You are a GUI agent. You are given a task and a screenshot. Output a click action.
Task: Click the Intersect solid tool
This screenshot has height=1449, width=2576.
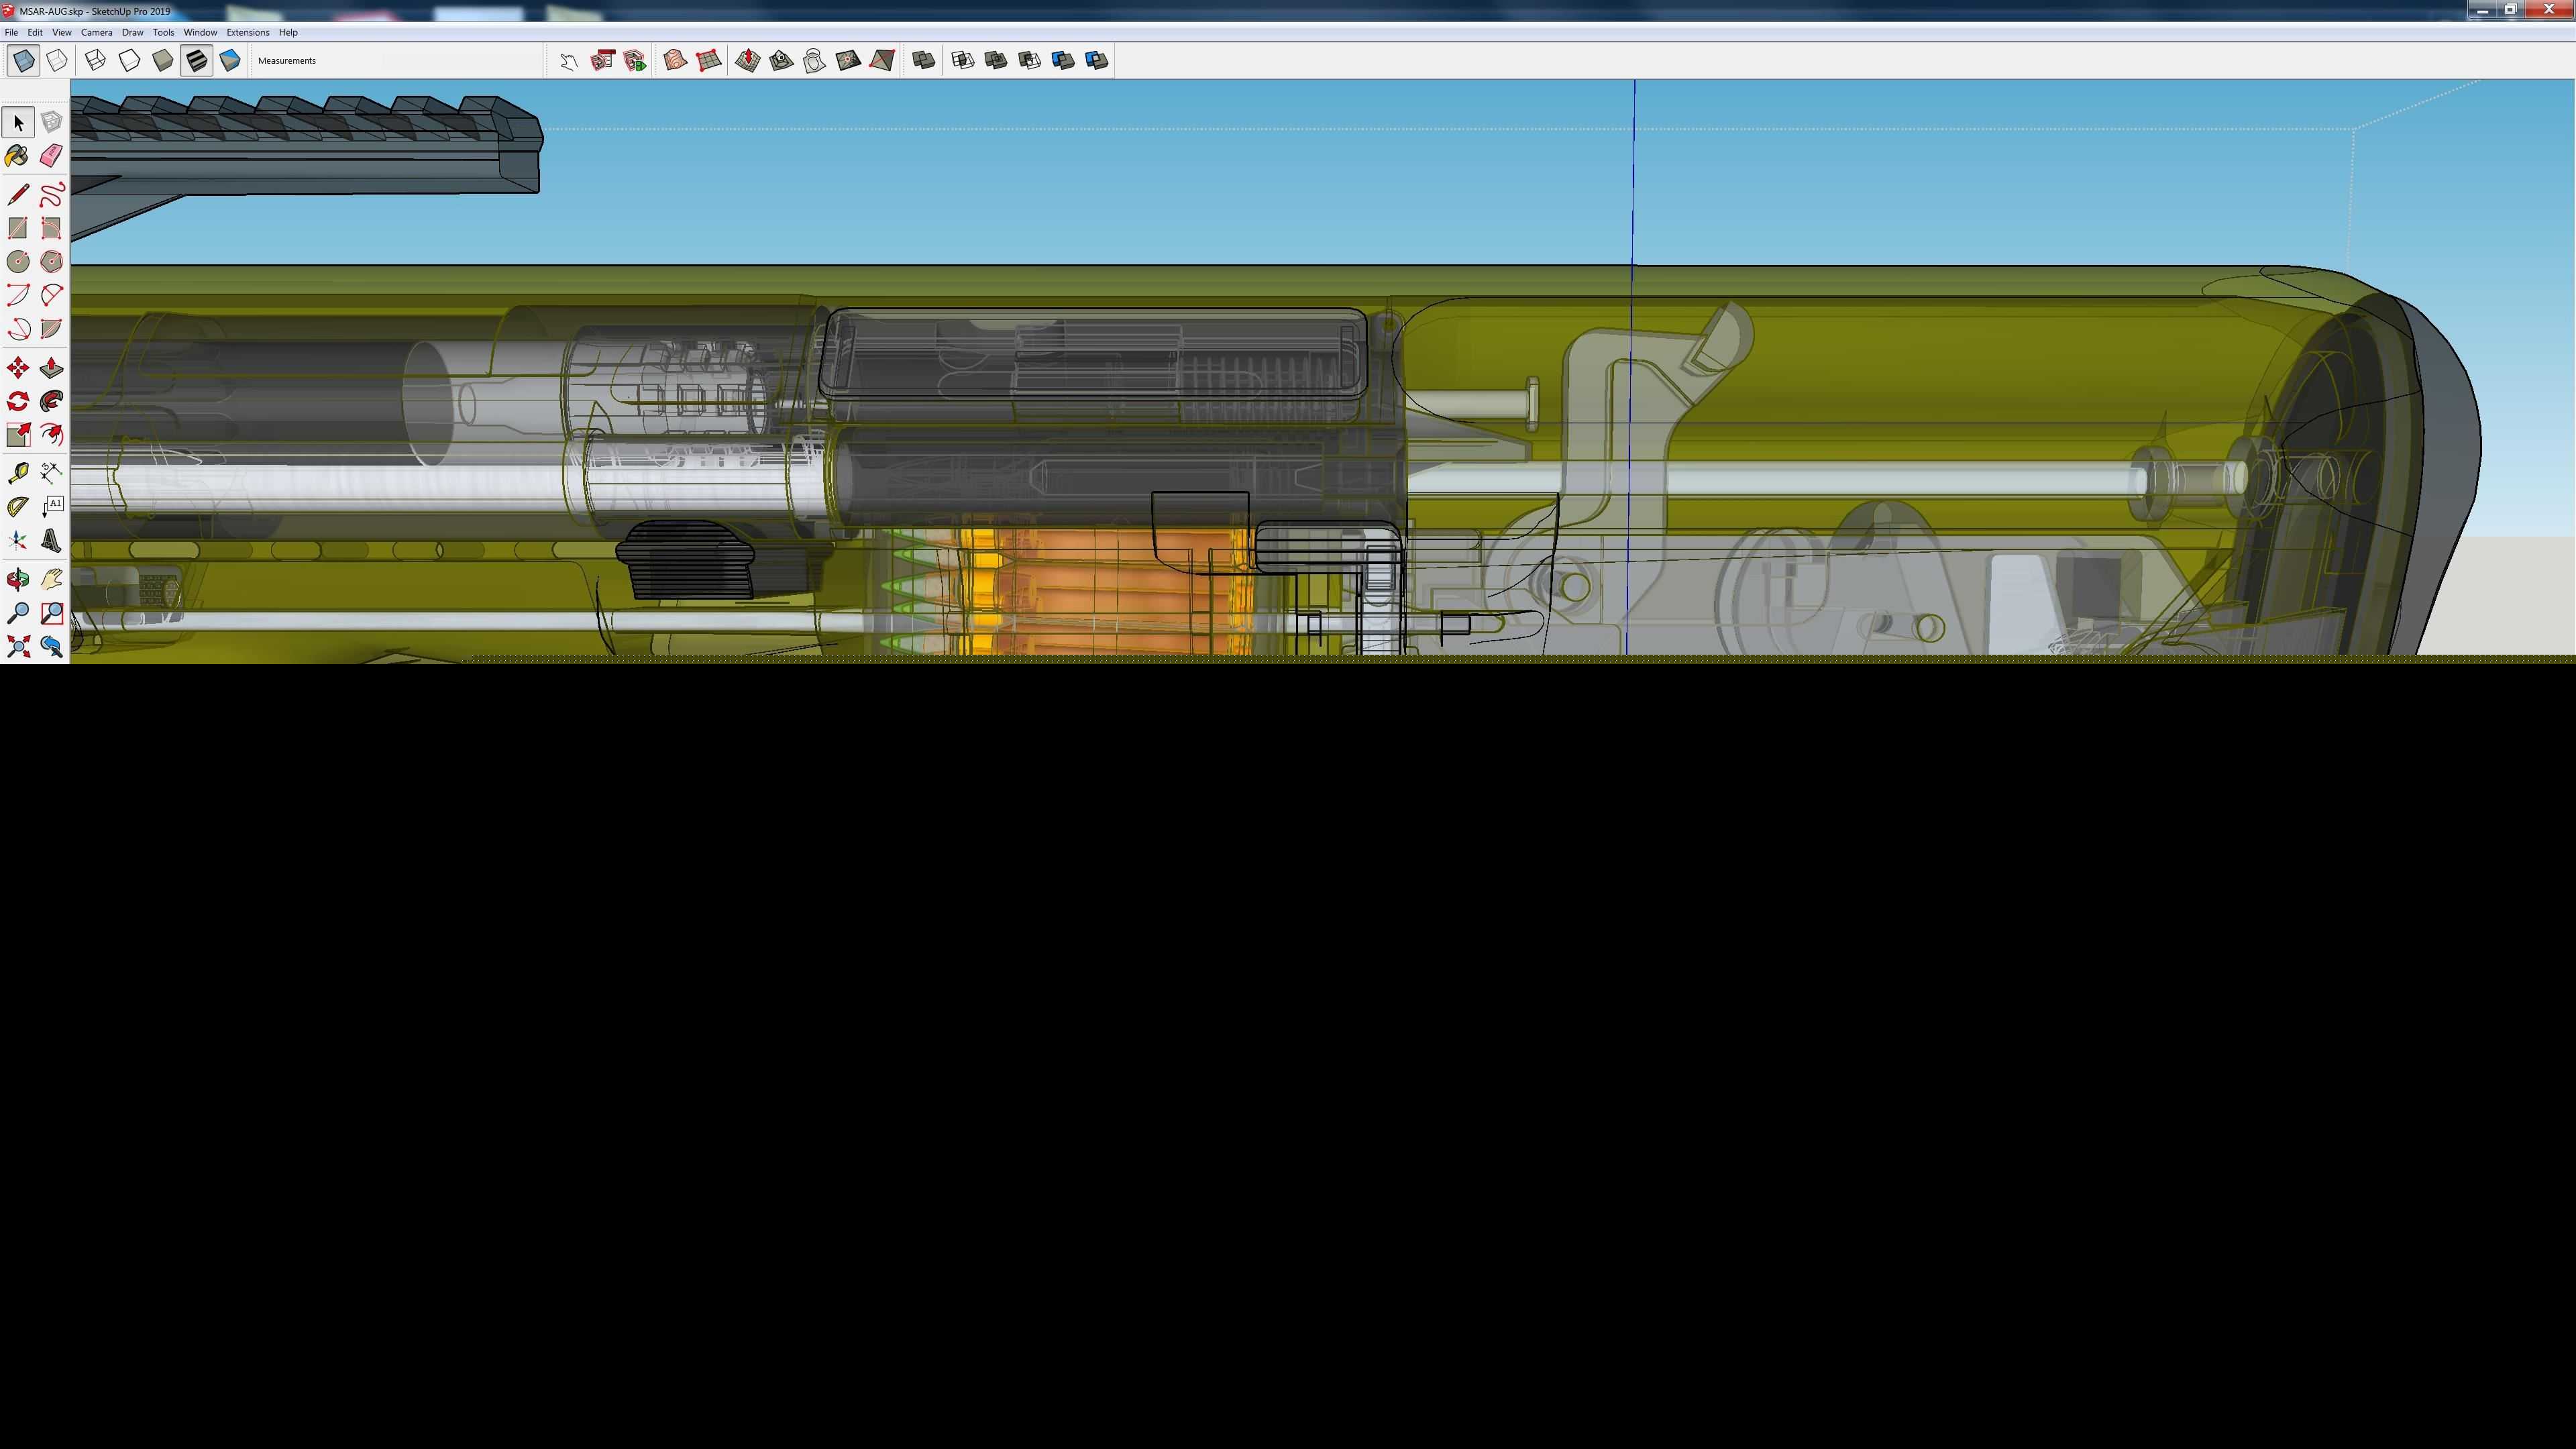tap(962, 61)
